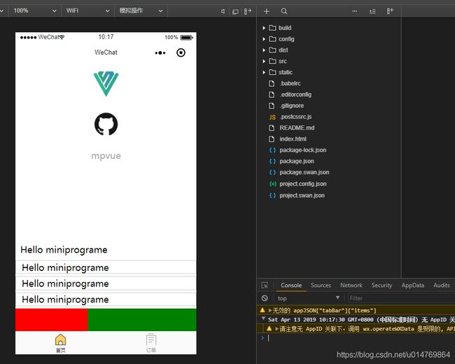Open the index.html file
The height and width of the screenshot is (364, 455).
tap(293, 139)
